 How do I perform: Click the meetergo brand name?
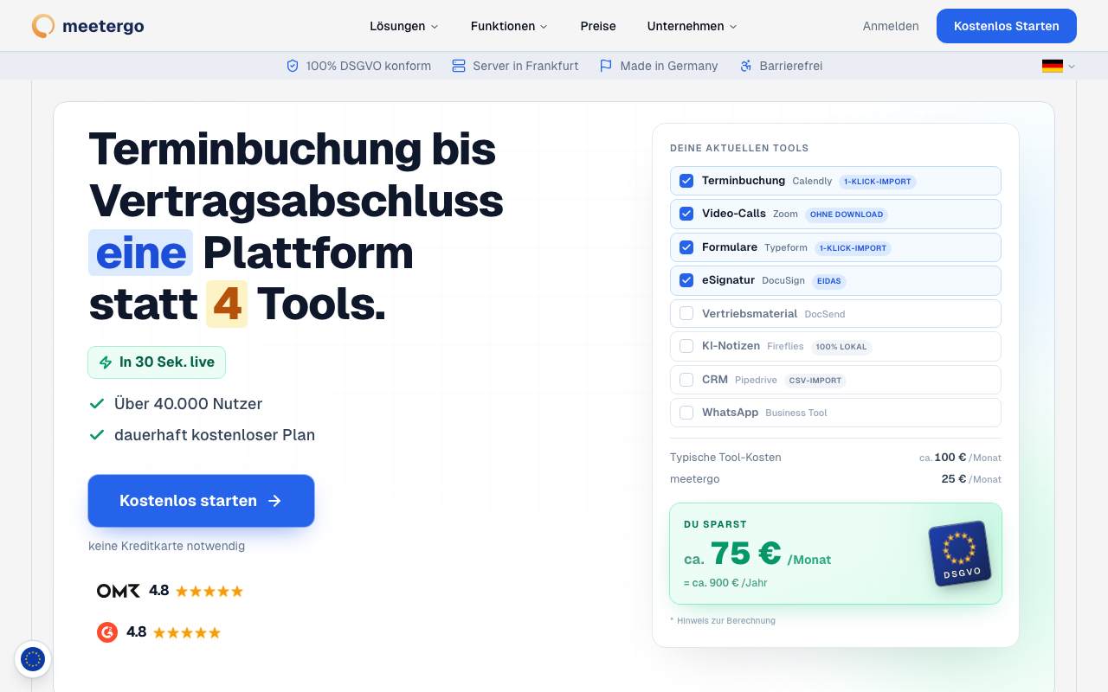[x=103, y=26]
